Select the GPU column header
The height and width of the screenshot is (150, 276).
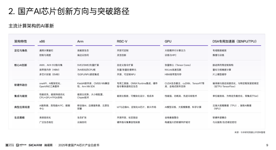pyautogui.click(x=168, y=42)
